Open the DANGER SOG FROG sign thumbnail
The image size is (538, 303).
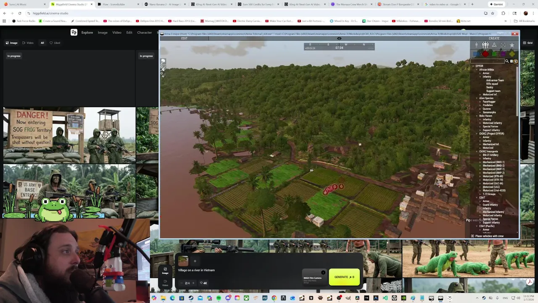click(x=69, y=135)
